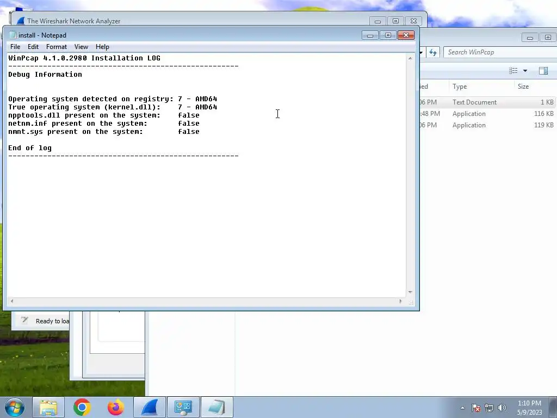Toggle the Explorer preview pane icon

click(x=543, y=70)
